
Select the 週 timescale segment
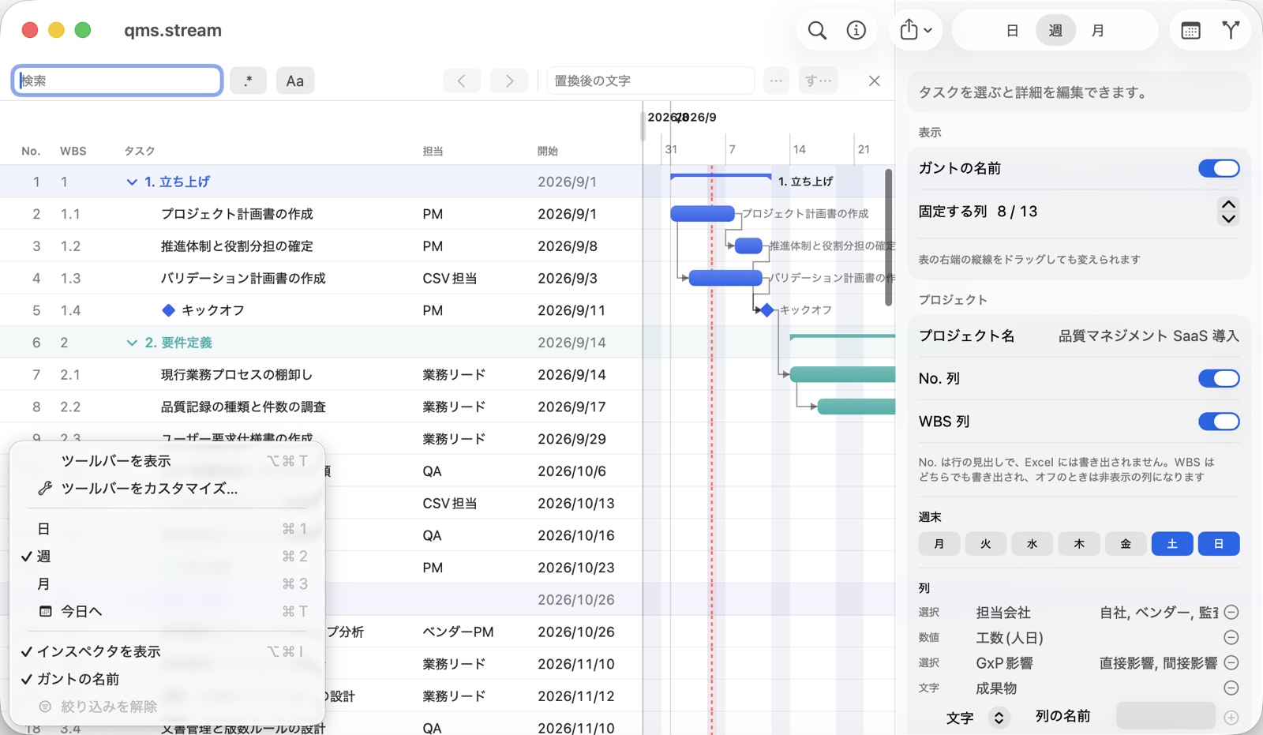point(1055,31)
